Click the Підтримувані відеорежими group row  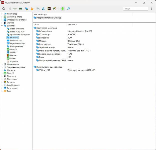coord(48,67)
